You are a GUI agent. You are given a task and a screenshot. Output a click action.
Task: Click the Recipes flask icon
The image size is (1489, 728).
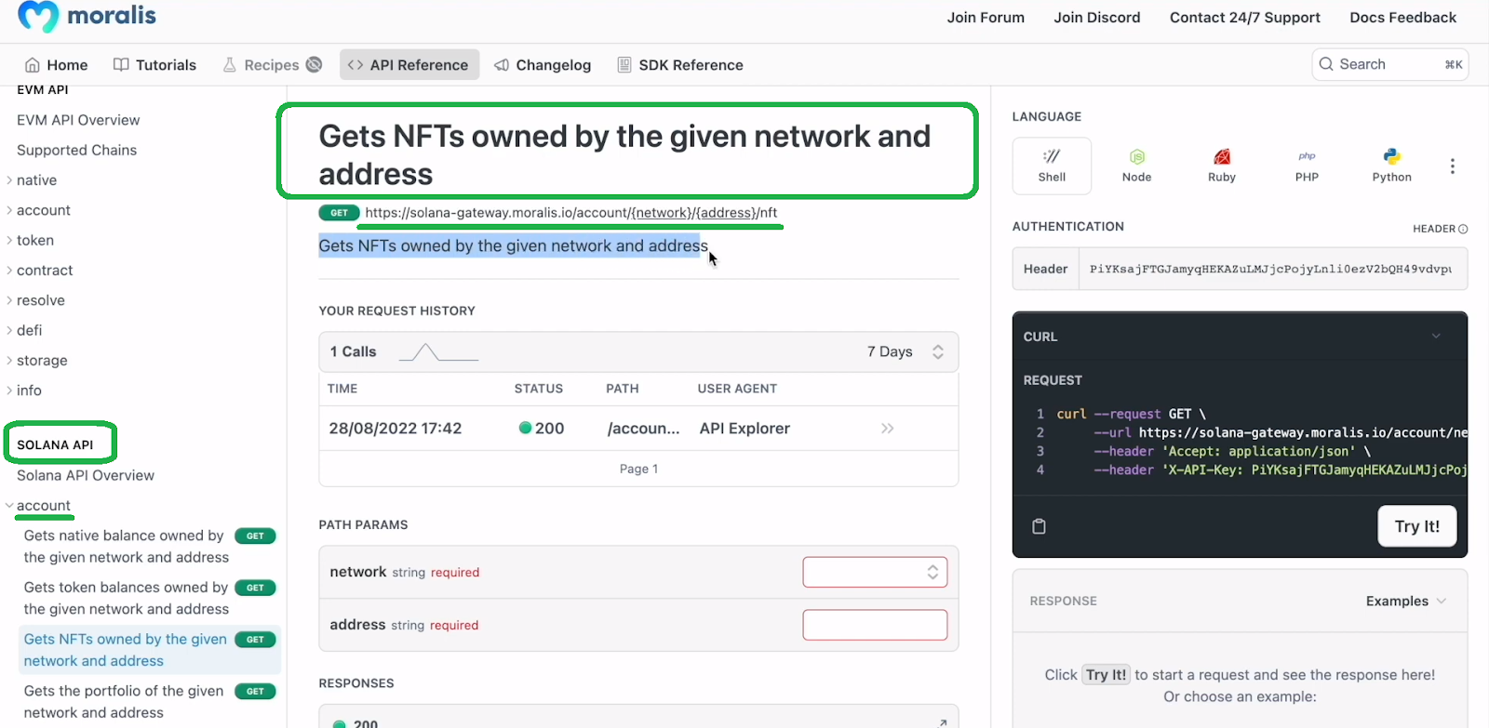click(x=230, y=64)
